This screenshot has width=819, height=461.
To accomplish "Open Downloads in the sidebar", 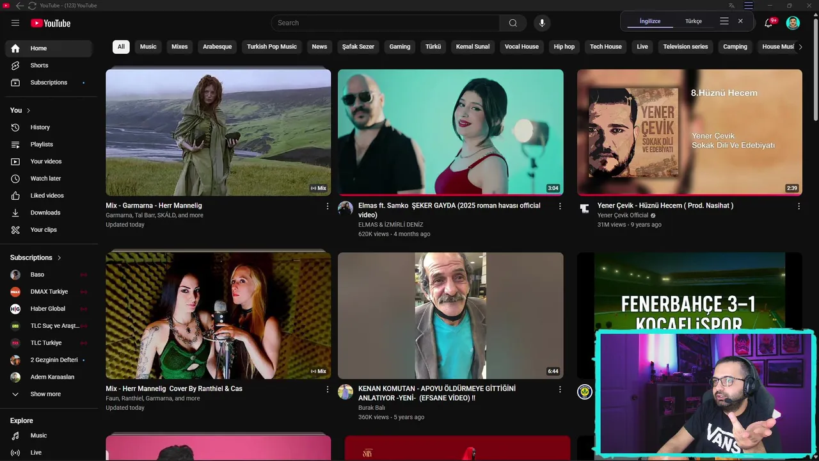I will click(49, 213).
